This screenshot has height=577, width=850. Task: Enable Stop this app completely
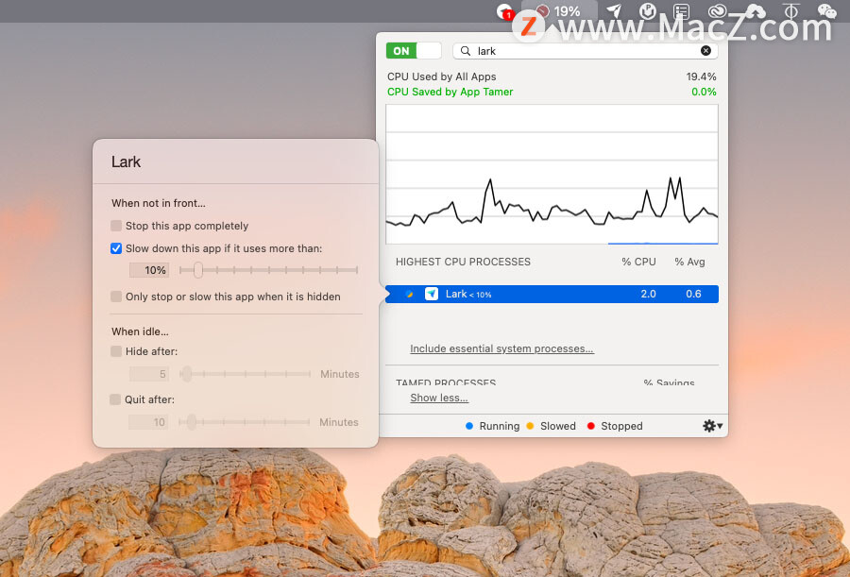pos(116,226)
